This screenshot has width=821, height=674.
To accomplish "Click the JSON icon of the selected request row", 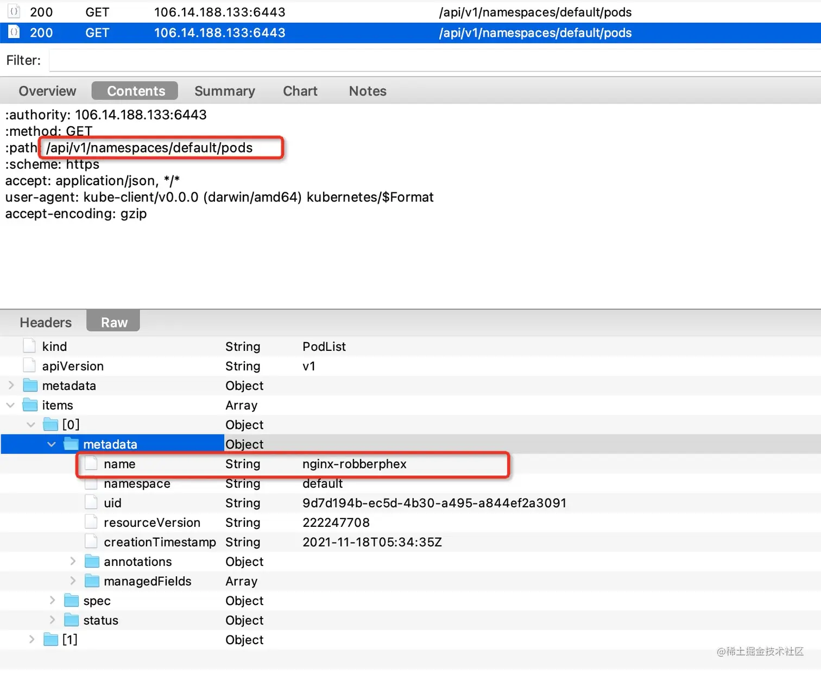I will coord(14,32).
